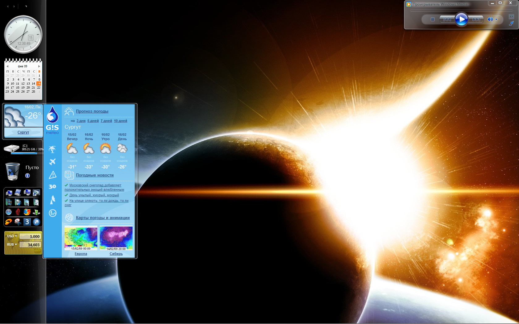Open 'На улице слякоть' news link
The image size is (519, 324).
(x=96, y=203)
